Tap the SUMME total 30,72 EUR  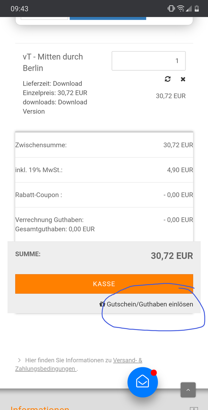pyautogui.click(x=172, y=256)
